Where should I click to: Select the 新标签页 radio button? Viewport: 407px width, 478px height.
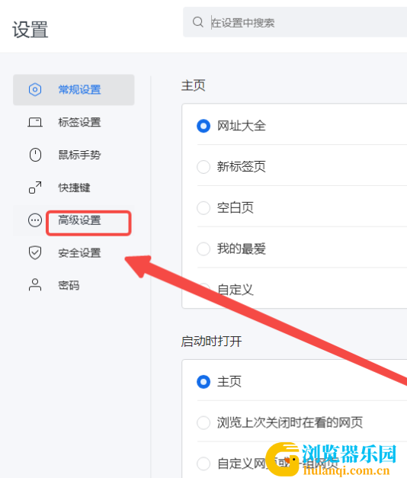(203, 167)
